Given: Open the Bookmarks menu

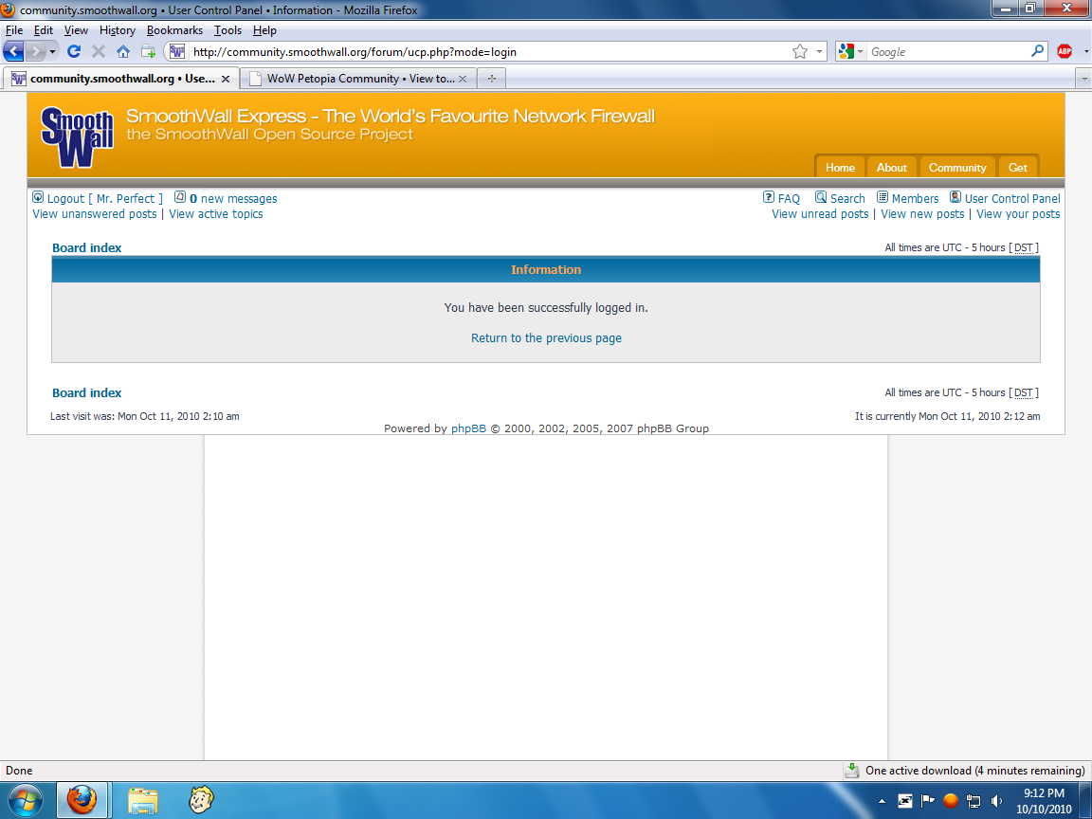Looking at the screenshot, I should 174,30.
